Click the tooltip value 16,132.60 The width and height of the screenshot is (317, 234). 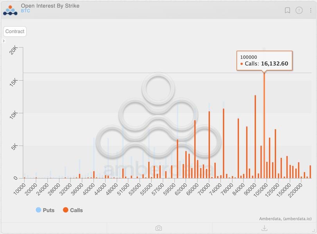point(274,64)
